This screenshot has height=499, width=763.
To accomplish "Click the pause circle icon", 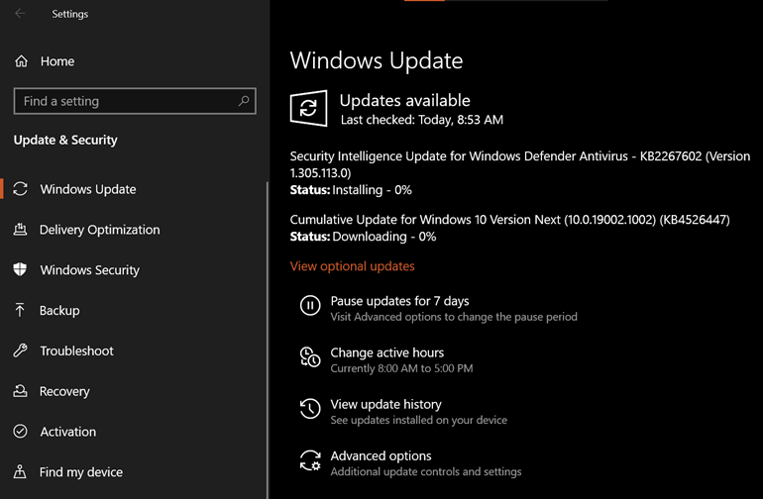I will [310, 306].
